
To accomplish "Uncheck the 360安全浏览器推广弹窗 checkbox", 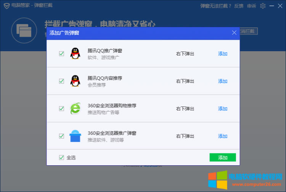I will click(61, 136).
